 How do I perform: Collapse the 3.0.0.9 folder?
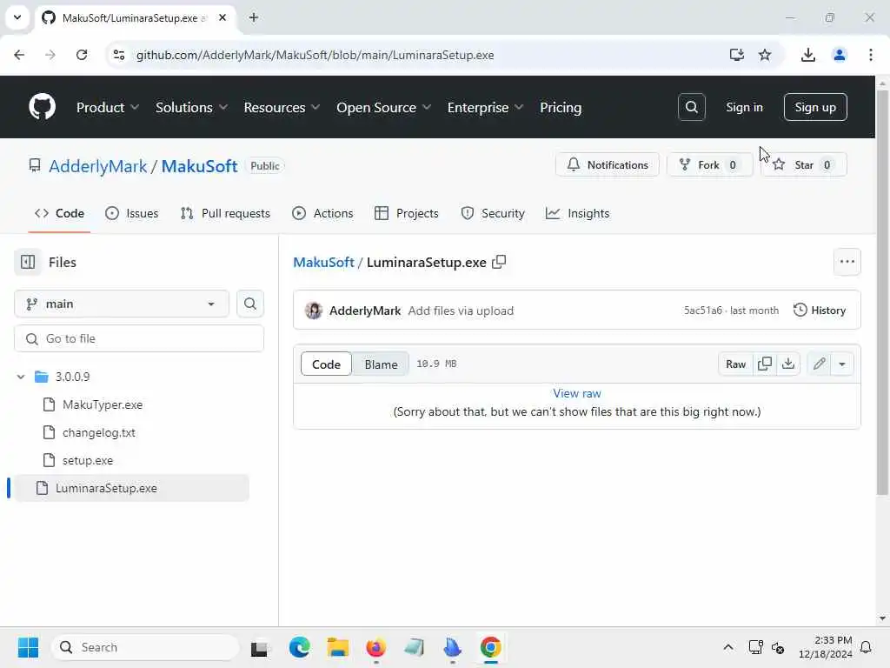point(21,377)
